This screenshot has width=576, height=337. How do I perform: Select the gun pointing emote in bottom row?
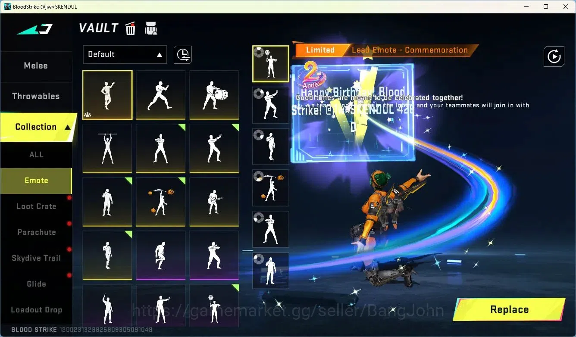tap(161, 306)
